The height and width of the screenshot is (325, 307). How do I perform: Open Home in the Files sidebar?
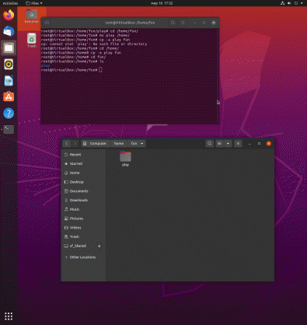coord(83,173)
